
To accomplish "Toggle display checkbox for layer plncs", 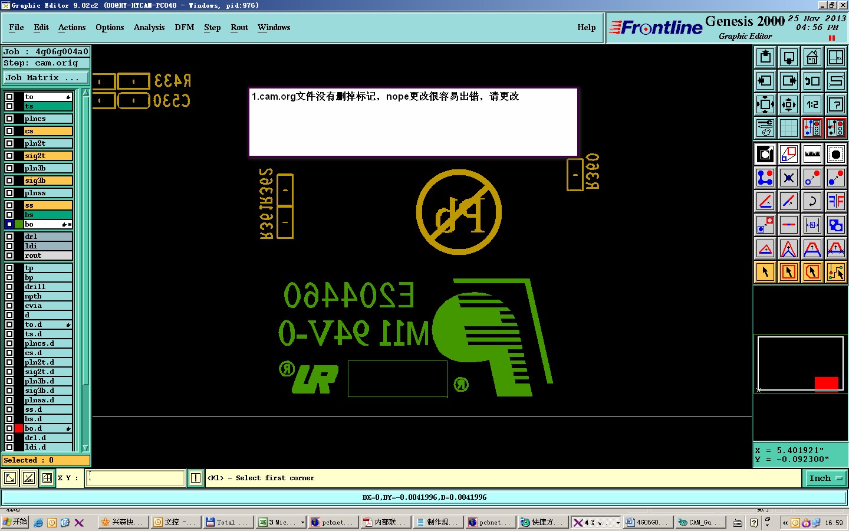I will click(x=9, y=119).
